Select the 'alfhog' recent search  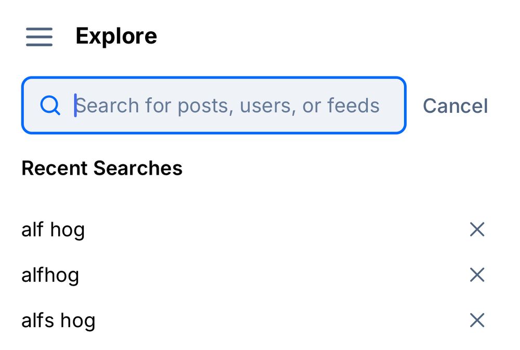click(50, 275)
